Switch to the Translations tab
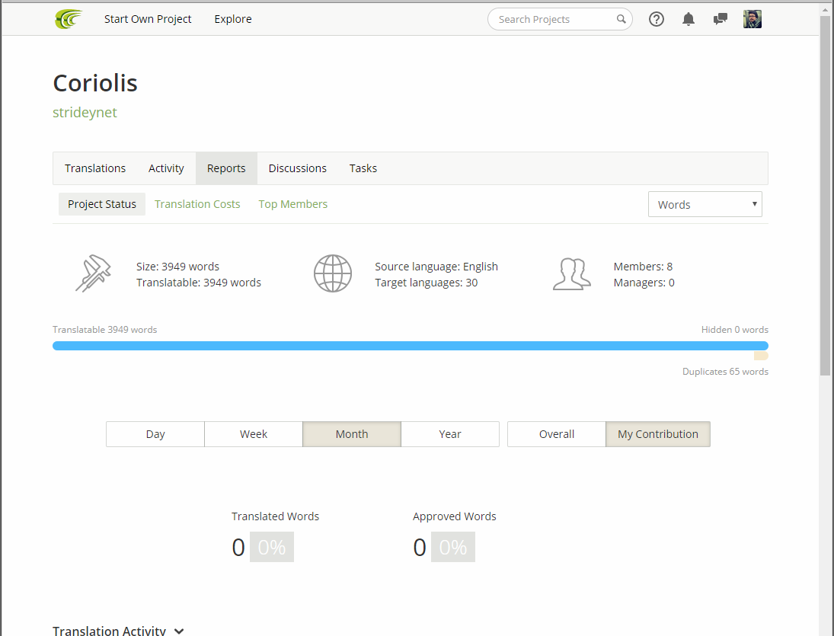Image resolution: width=834 pixels, height=636 pixels. (x=95, y=168)
